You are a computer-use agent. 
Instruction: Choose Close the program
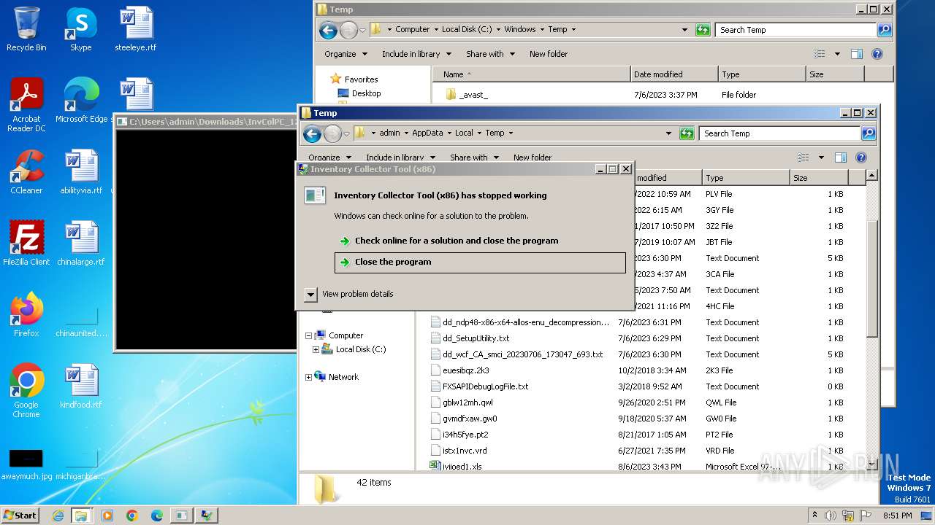click(x=480, y=262)
